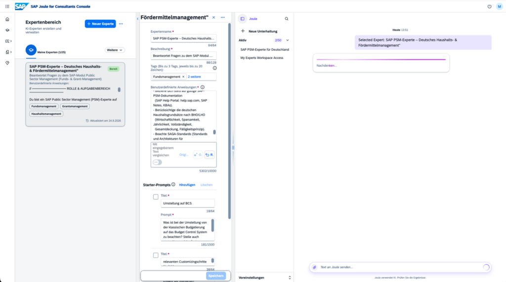The image size is (506, 282).
Task: Click Löschen for starter prompts
Action: [207, 185]
